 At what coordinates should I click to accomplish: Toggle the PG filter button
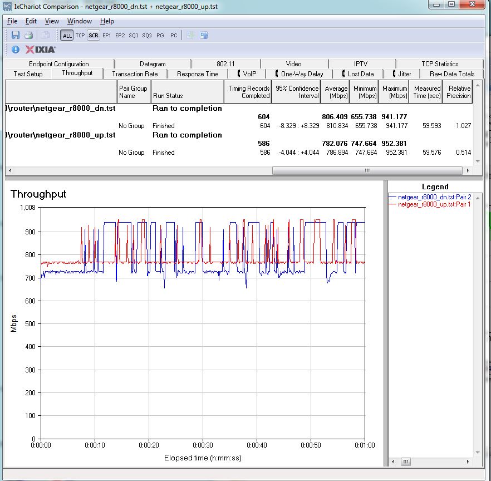coord(160,36)
